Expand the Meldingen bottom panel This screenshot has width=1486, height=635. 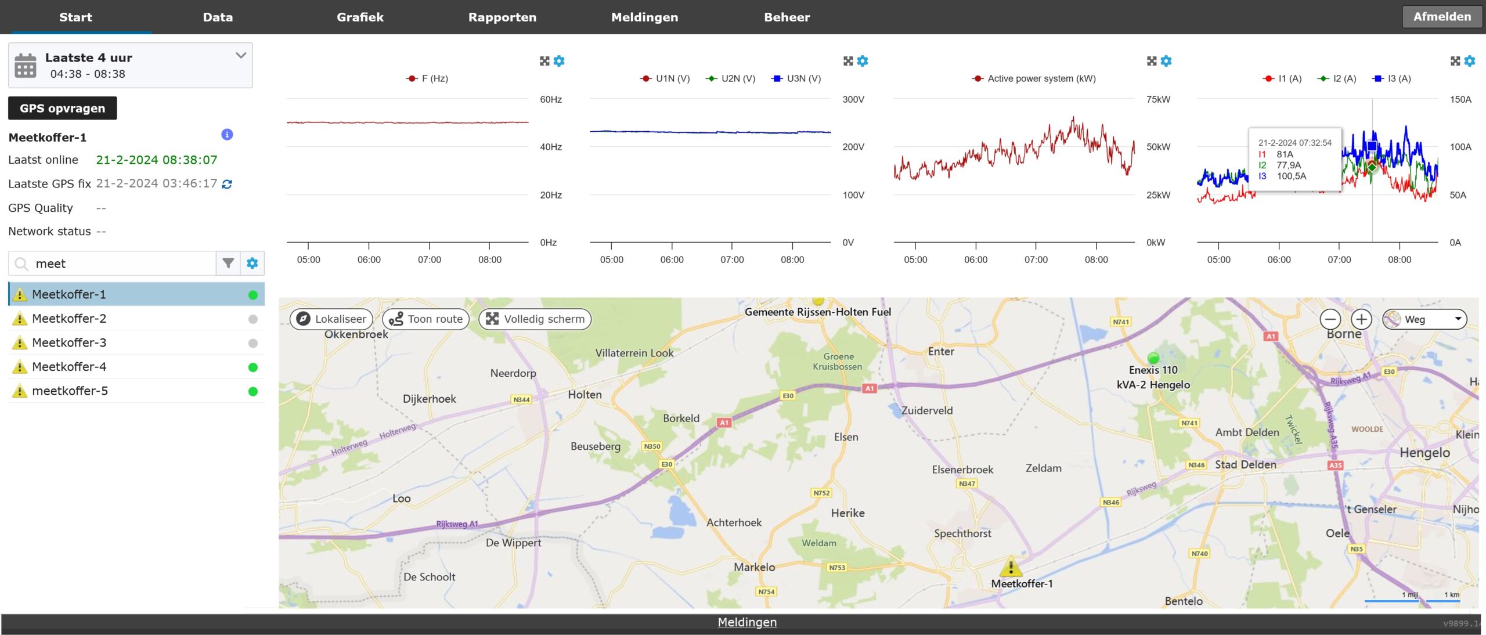[x=746, y=622]
